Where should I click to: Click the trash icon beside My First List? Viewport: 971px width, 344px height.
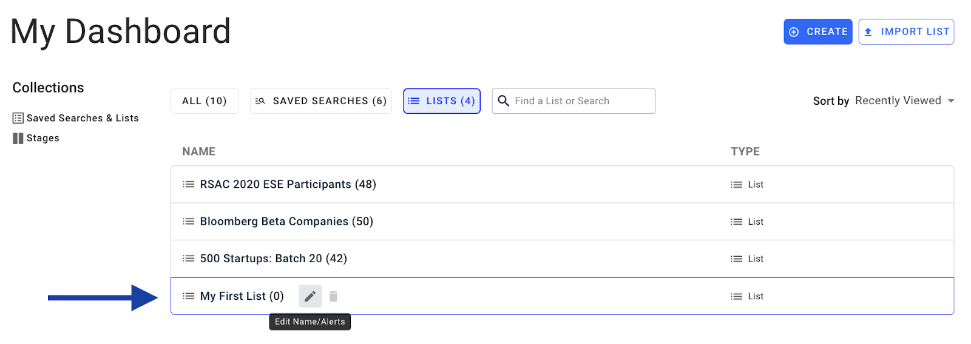click(333, 296)
